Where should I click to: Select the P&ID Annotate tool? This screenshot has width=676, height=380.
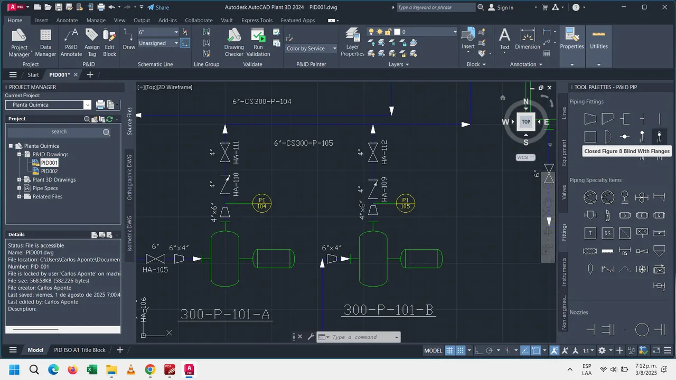[71, 42]
